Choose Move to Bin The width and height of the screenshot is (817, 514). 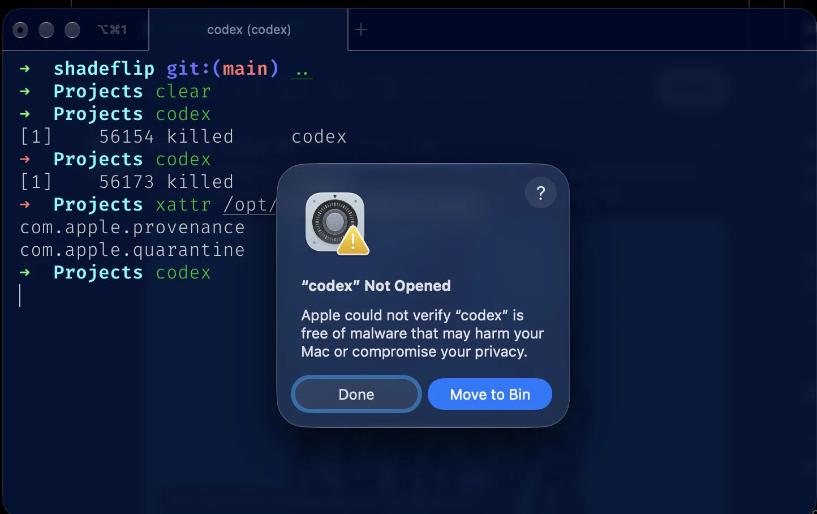(x=490, y=394)
